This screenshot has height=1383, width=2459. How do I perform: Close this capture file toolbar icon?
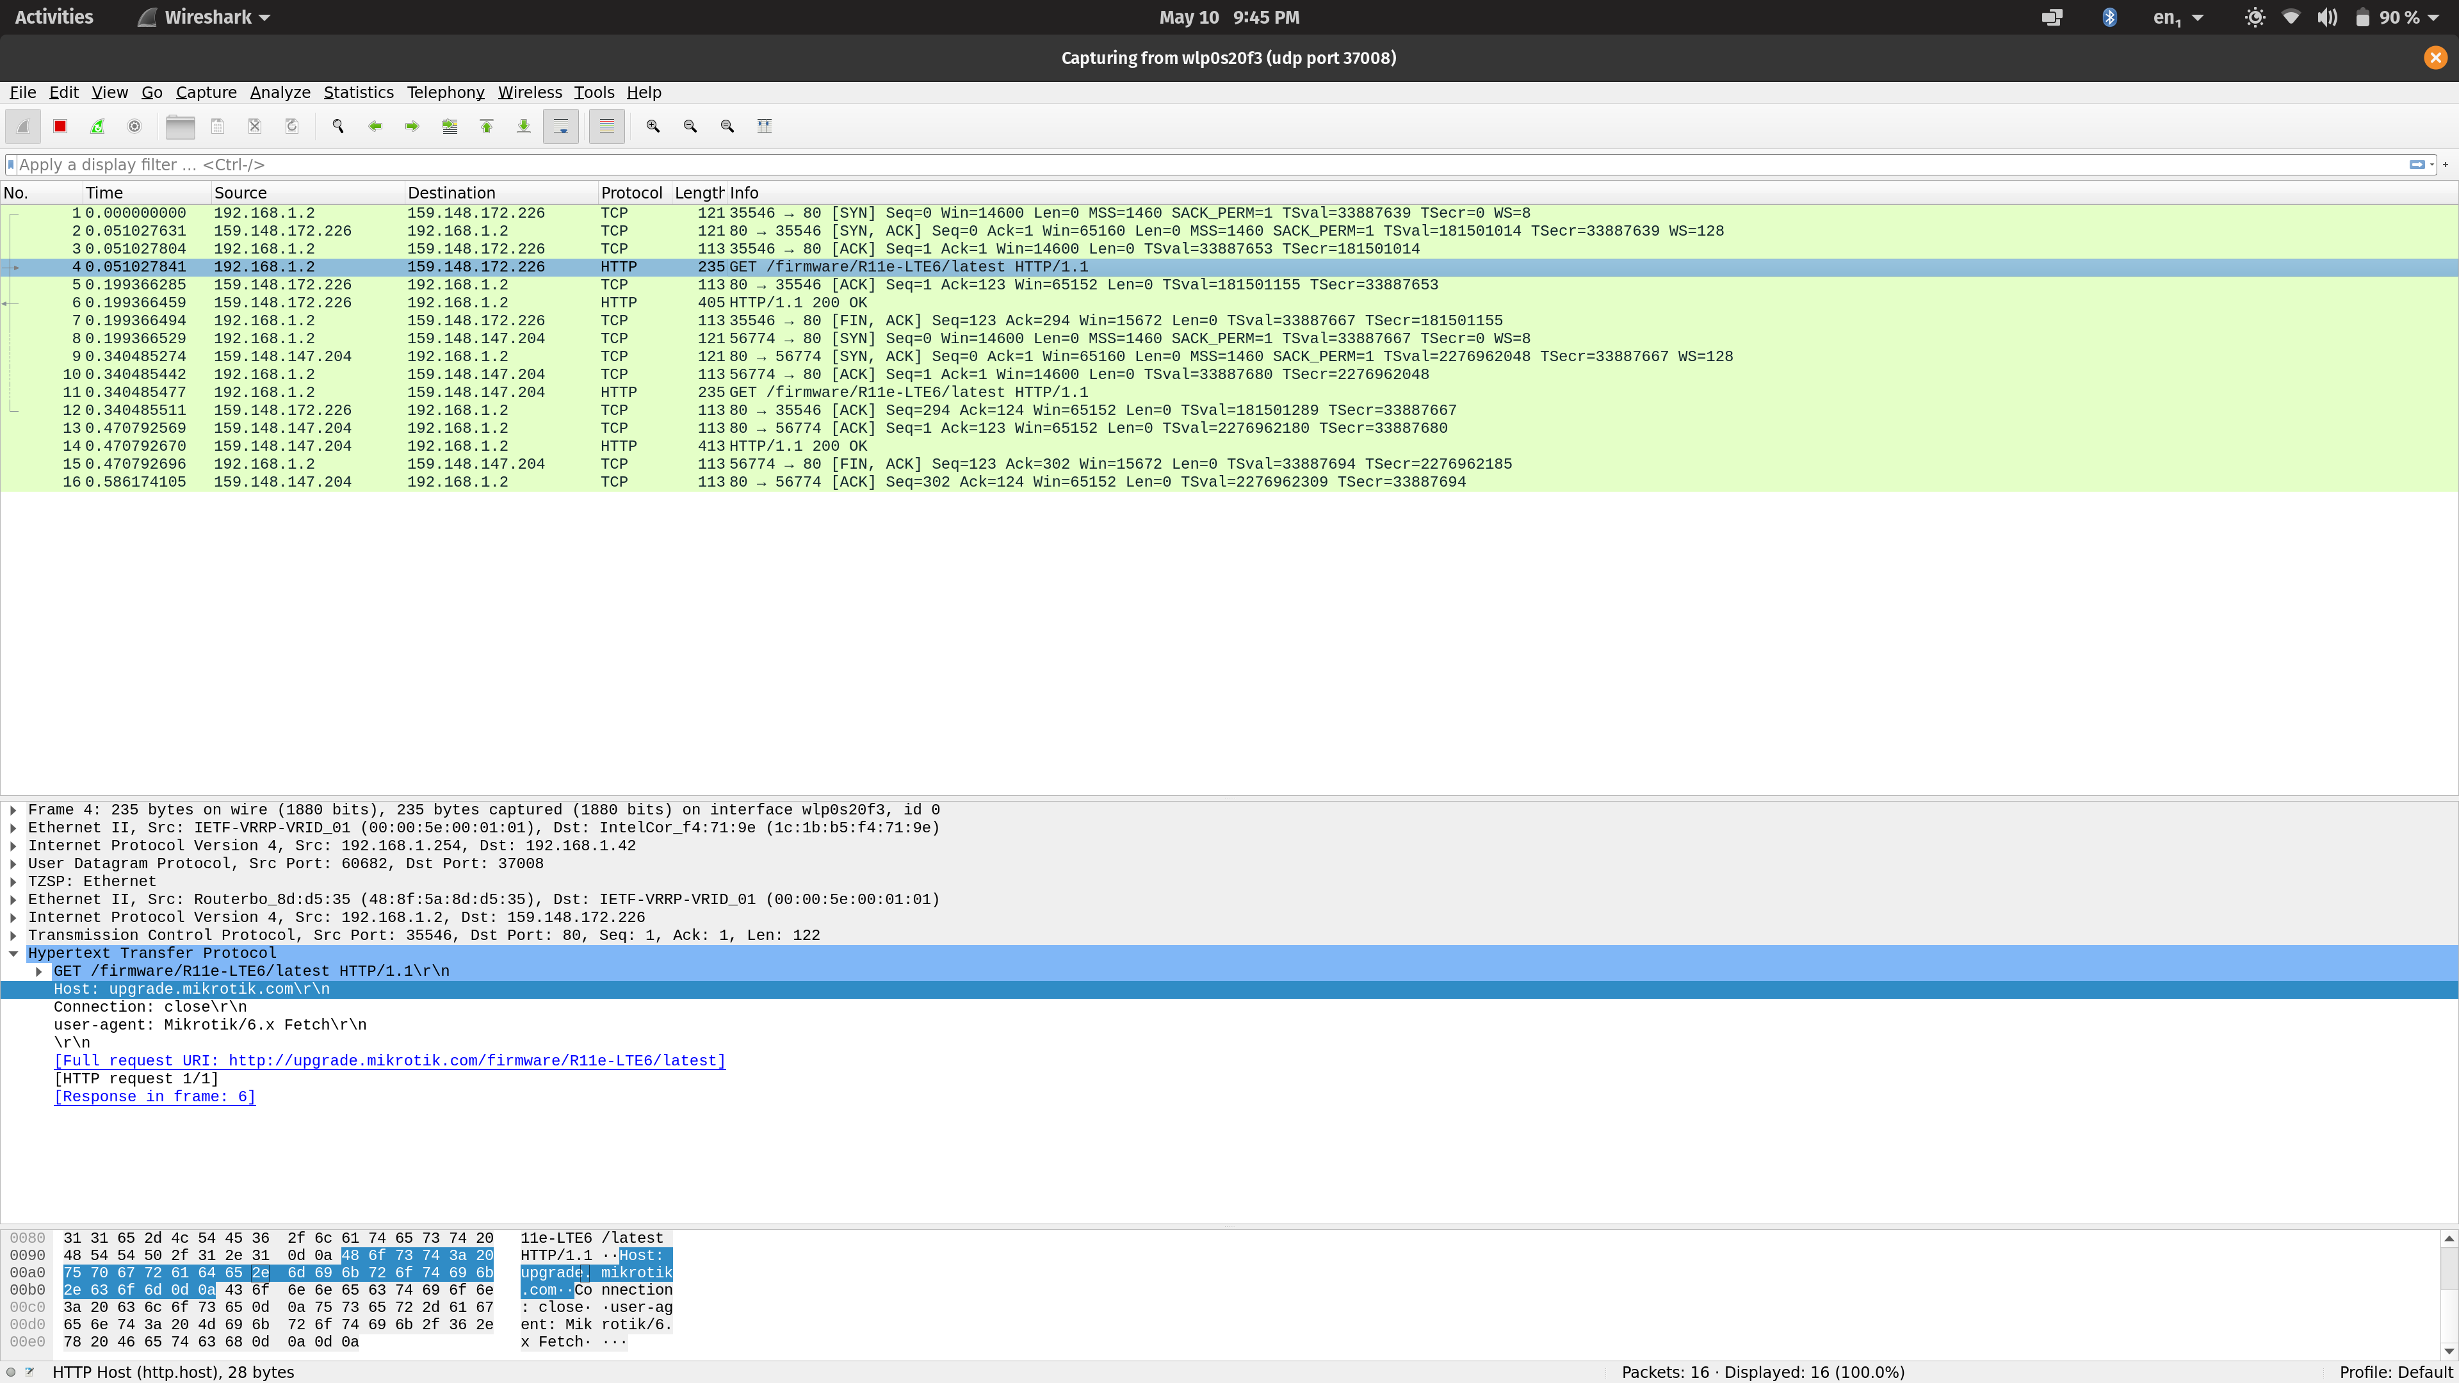[x=255, y=126]
